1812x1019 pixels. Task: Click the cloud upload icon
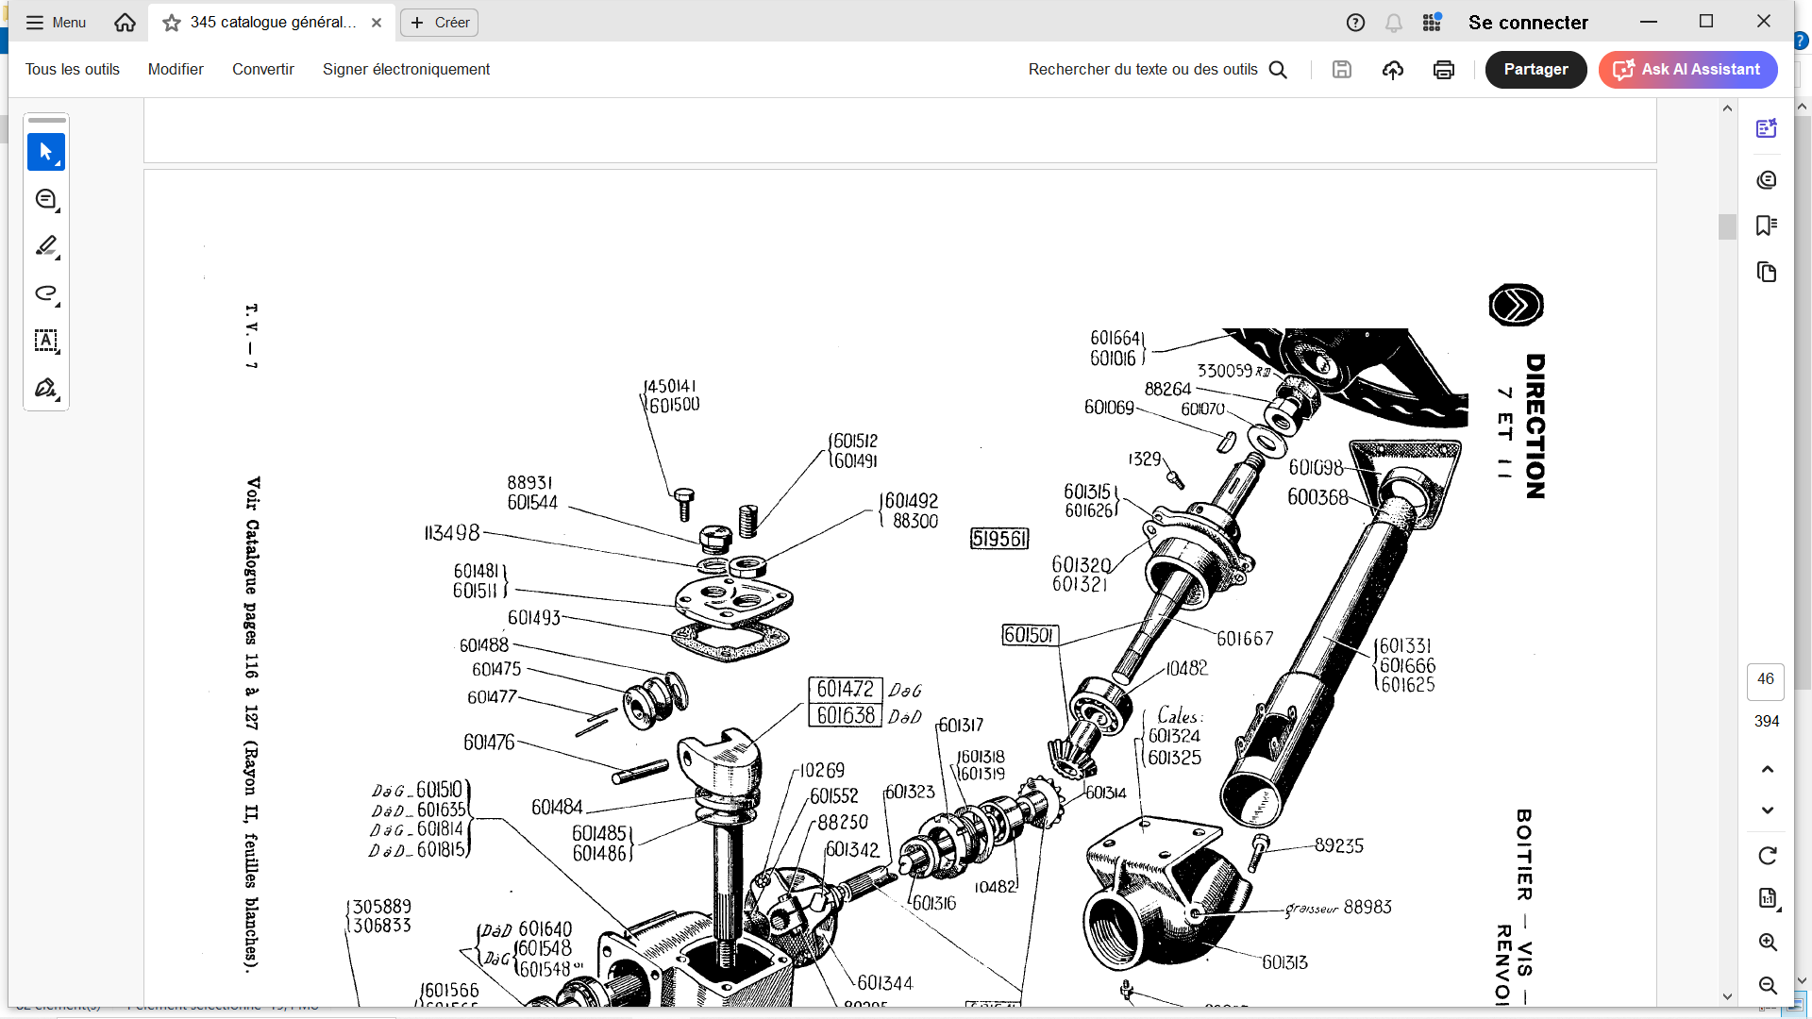click(x=1392, y=70)
